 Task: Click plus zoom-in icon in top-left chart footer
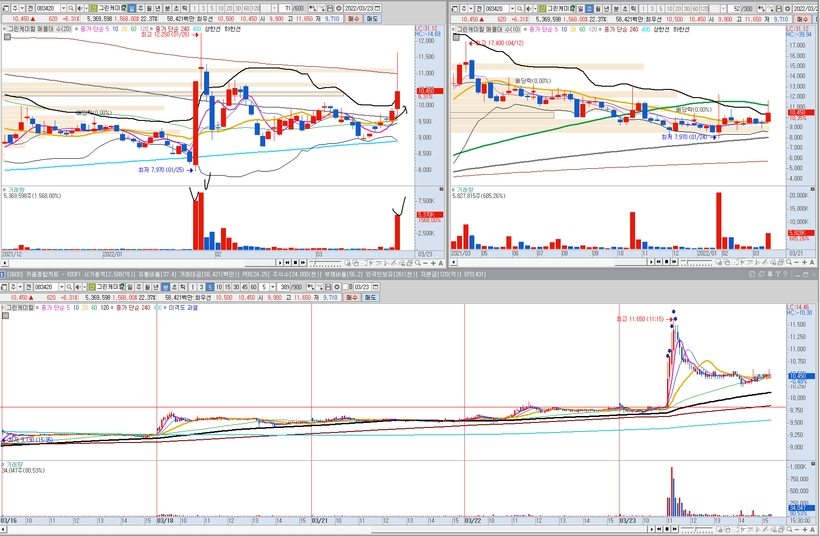pos(433,263)
